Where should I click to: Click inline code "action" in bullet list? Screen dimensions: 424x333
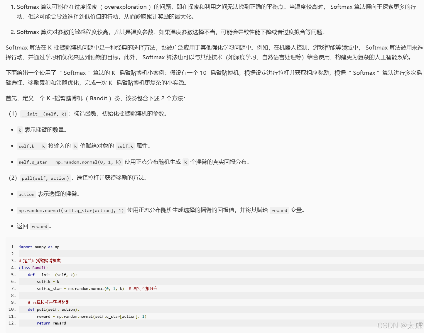[26, 194]
